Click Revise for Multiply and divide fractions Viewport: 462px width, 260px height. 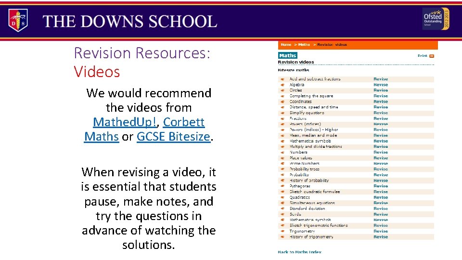point(381,146)
